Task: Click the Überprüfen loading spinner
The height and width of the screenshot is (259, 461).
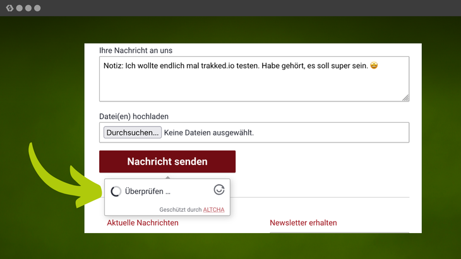Action: click(116, 191)
